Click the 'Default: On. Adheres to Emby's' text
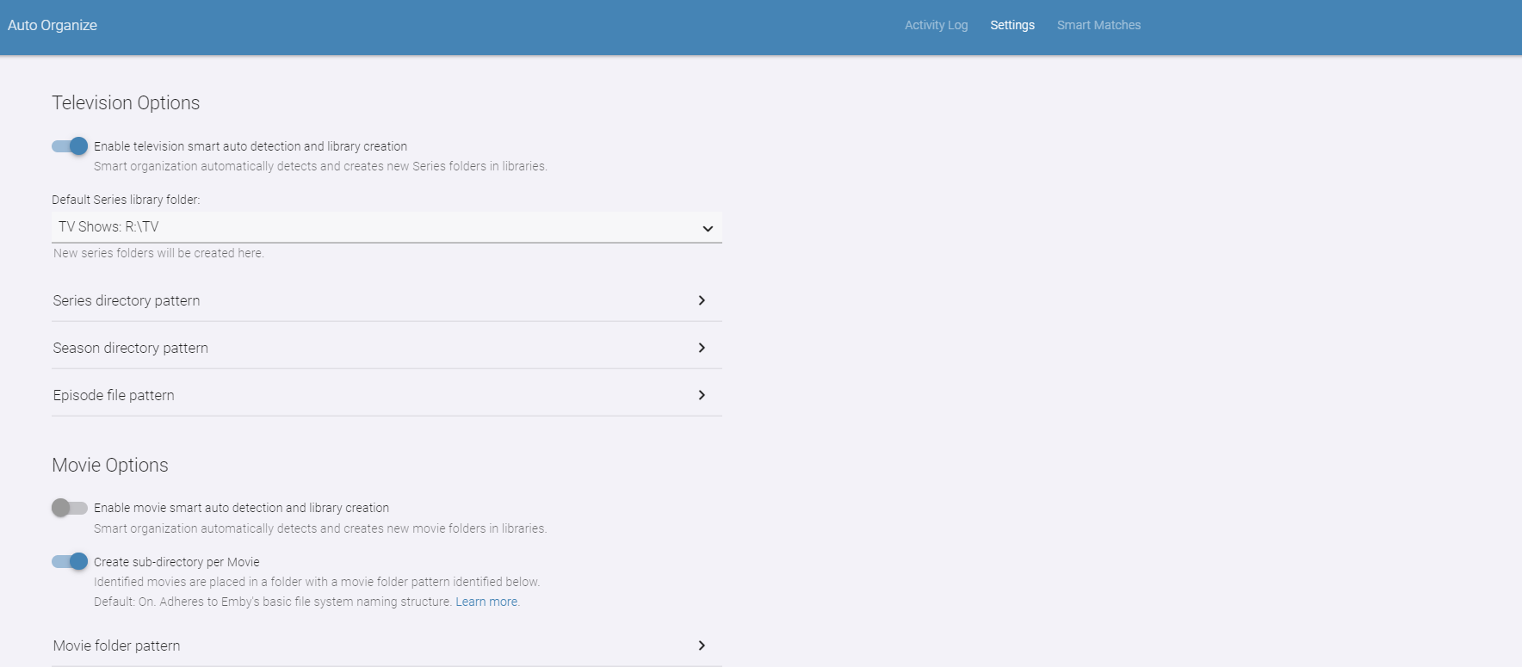1522x667 pixels. click(273, 602)
